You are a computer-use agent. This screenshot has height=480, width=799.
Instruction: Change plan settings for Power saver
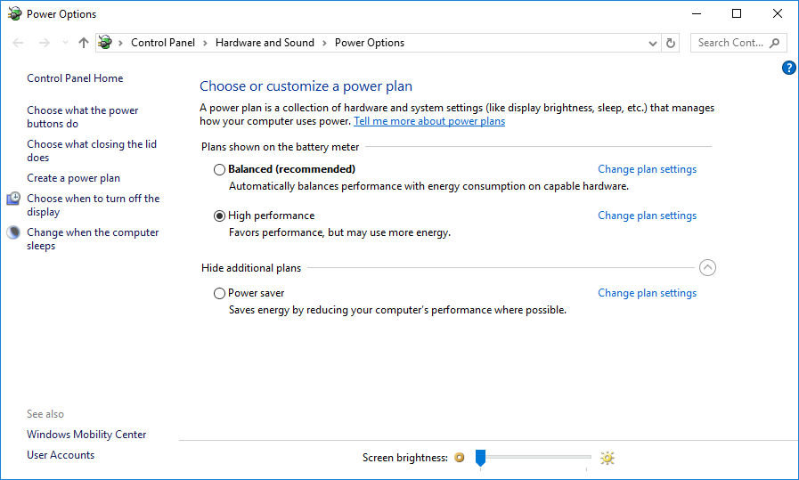(647, 293)
